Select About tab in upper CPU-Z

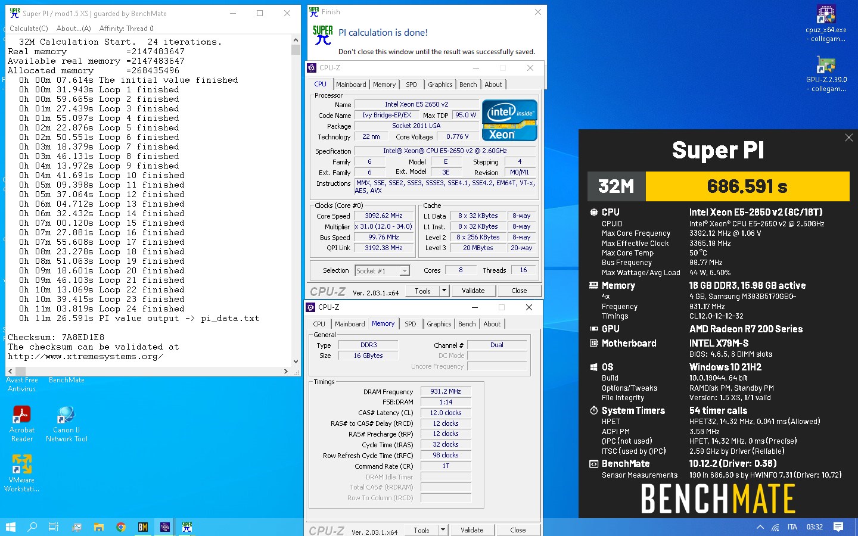pos(493,85)
